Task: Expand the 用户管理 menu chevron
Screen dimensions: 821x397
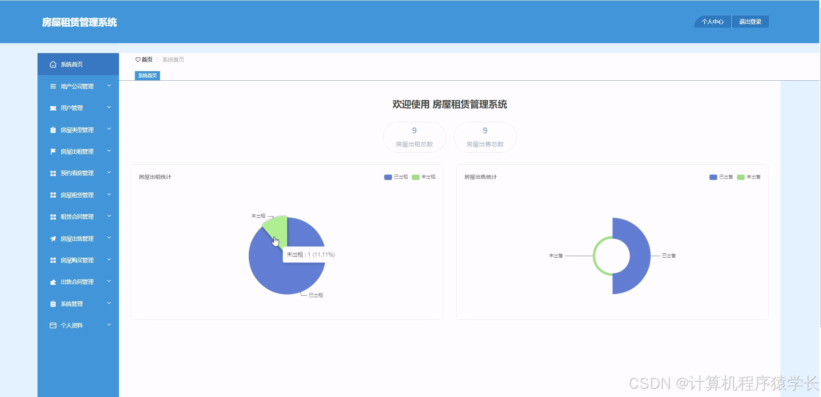Action: pos(109,107)
